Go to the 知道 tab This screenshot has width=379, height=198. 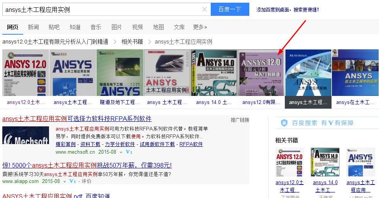[75, 27]
